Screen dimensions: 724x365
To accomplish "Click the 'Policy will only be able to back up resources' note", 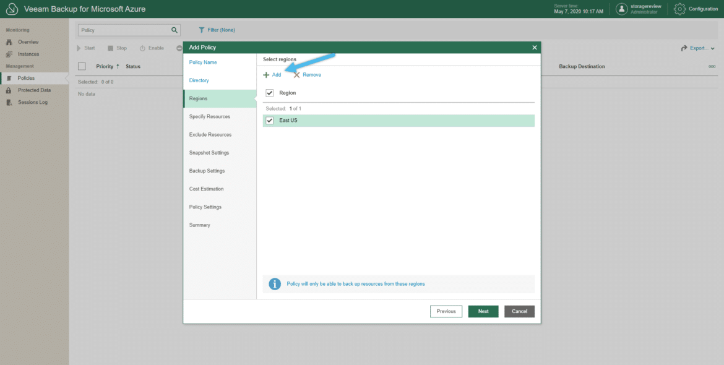I will coord(356,284).
